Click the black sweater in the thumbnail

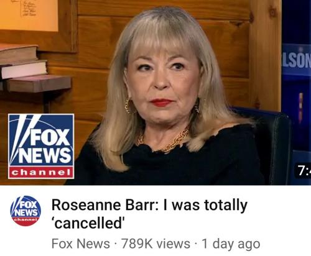(x=166, y=162)
